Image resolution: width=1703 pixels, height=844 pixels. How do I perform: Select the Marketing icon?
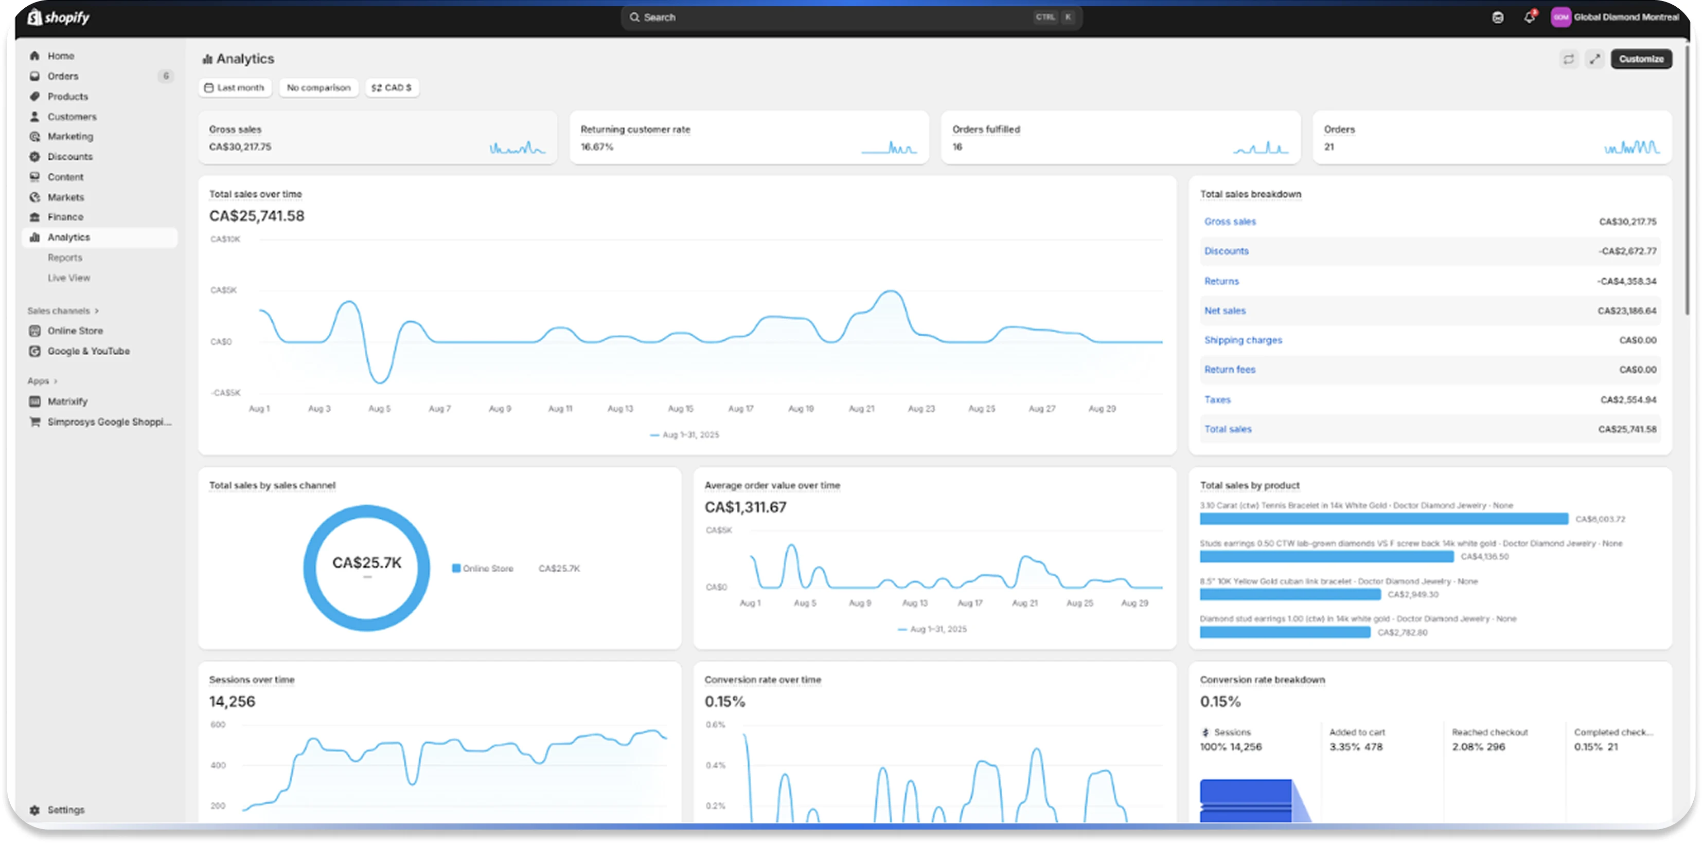point(34,136)
